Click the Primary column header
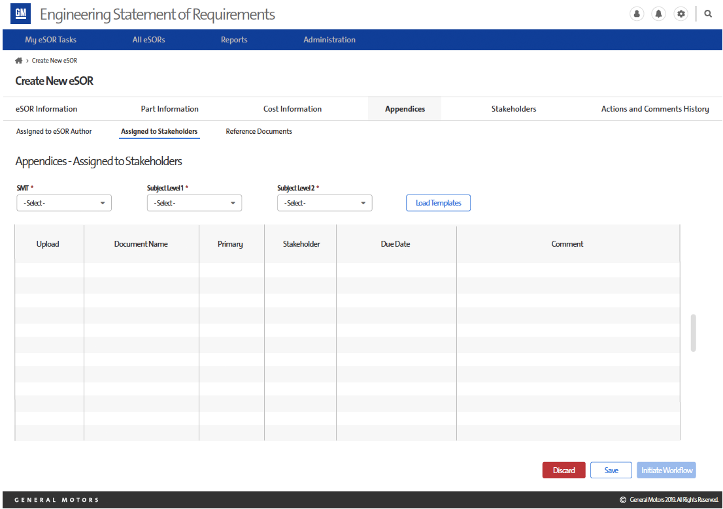723x509 pixels. point(230,244)
